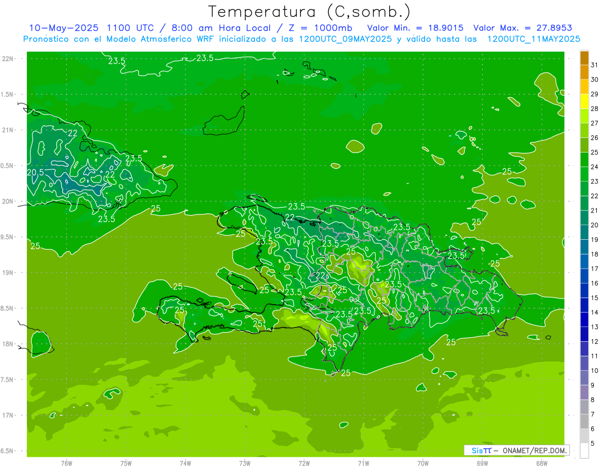The width and height of the screenshot is (608, 470).
Task: Click the '18N' latitude axis label
Action: click(x=8, y=344)
